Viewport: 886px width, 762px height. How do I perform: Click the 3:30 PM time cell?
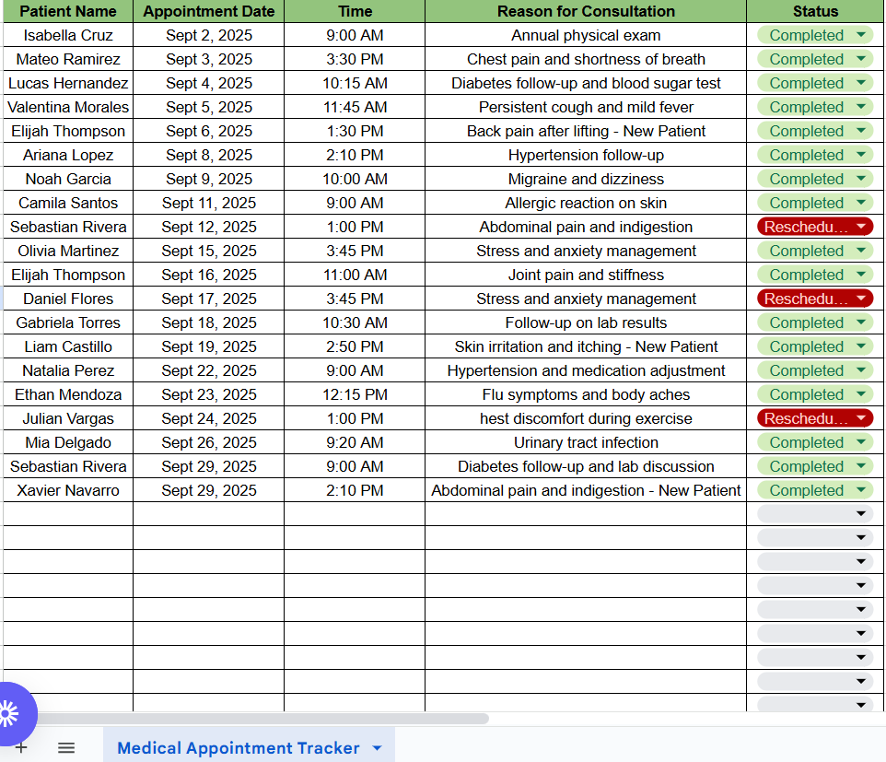(x=355, y=59)
